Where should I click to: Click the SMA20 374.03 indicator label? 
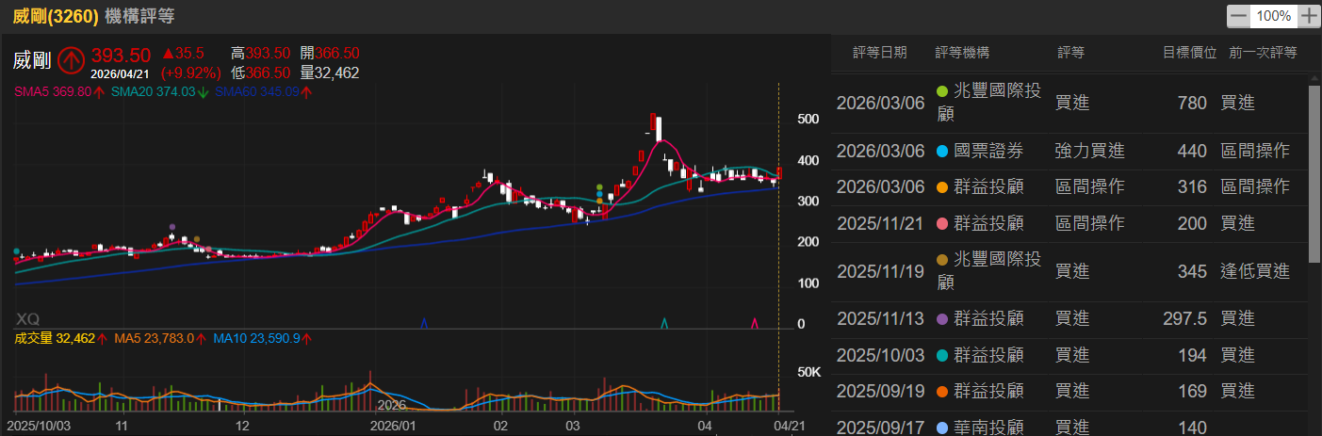point(153,91)
